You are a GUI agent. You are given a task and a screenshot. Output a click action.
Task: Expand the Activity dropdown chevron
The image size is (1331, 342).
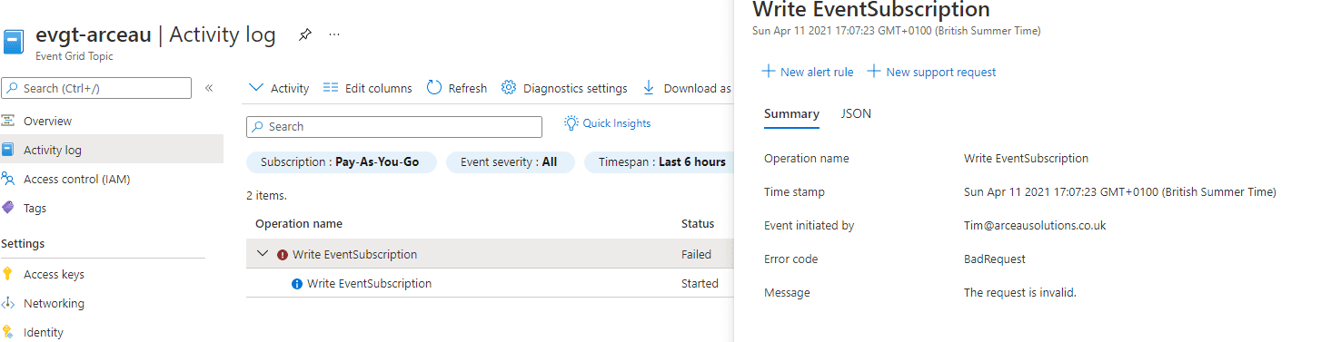[x=256, y=88]
